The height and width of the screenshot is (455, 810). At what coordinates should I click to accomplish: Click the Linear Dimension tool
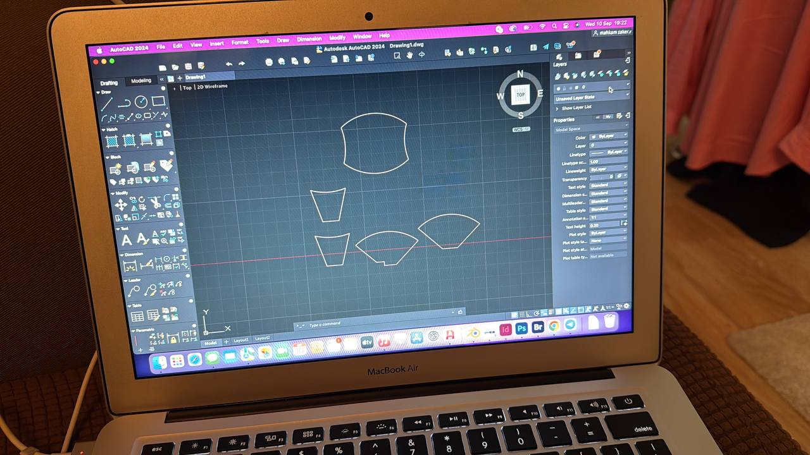130,265
